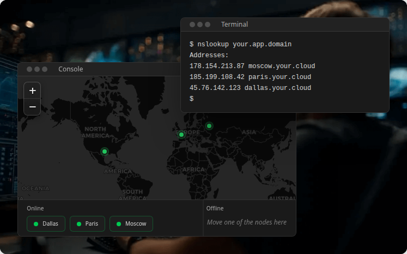
Task: Click the moscow.your.cloud address line
Action: pyautogui.click(x=252, y=66)
